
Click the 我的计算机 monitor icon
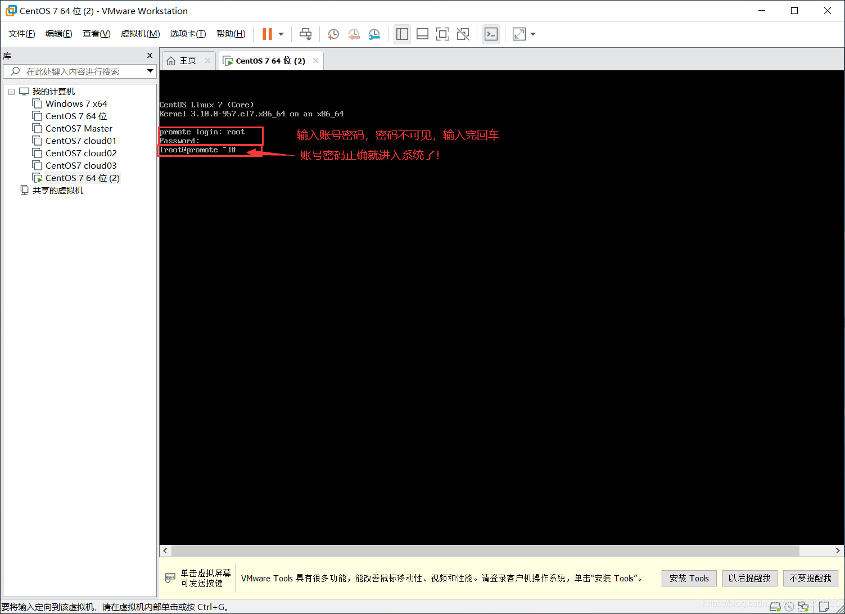[24, 91]
